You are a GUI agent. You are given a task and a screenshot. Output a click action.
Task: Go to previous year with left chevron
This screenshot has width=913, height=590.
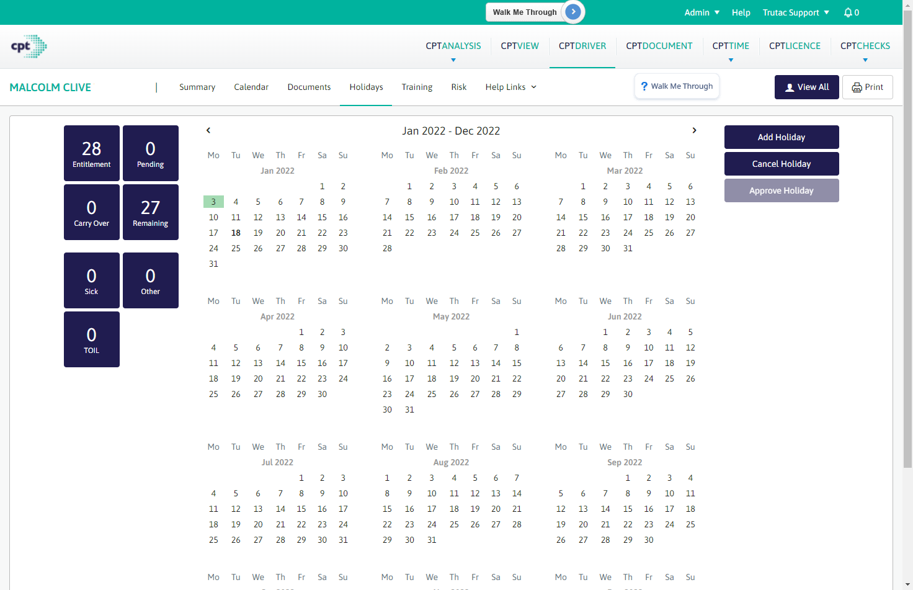(x=208, y=130)
